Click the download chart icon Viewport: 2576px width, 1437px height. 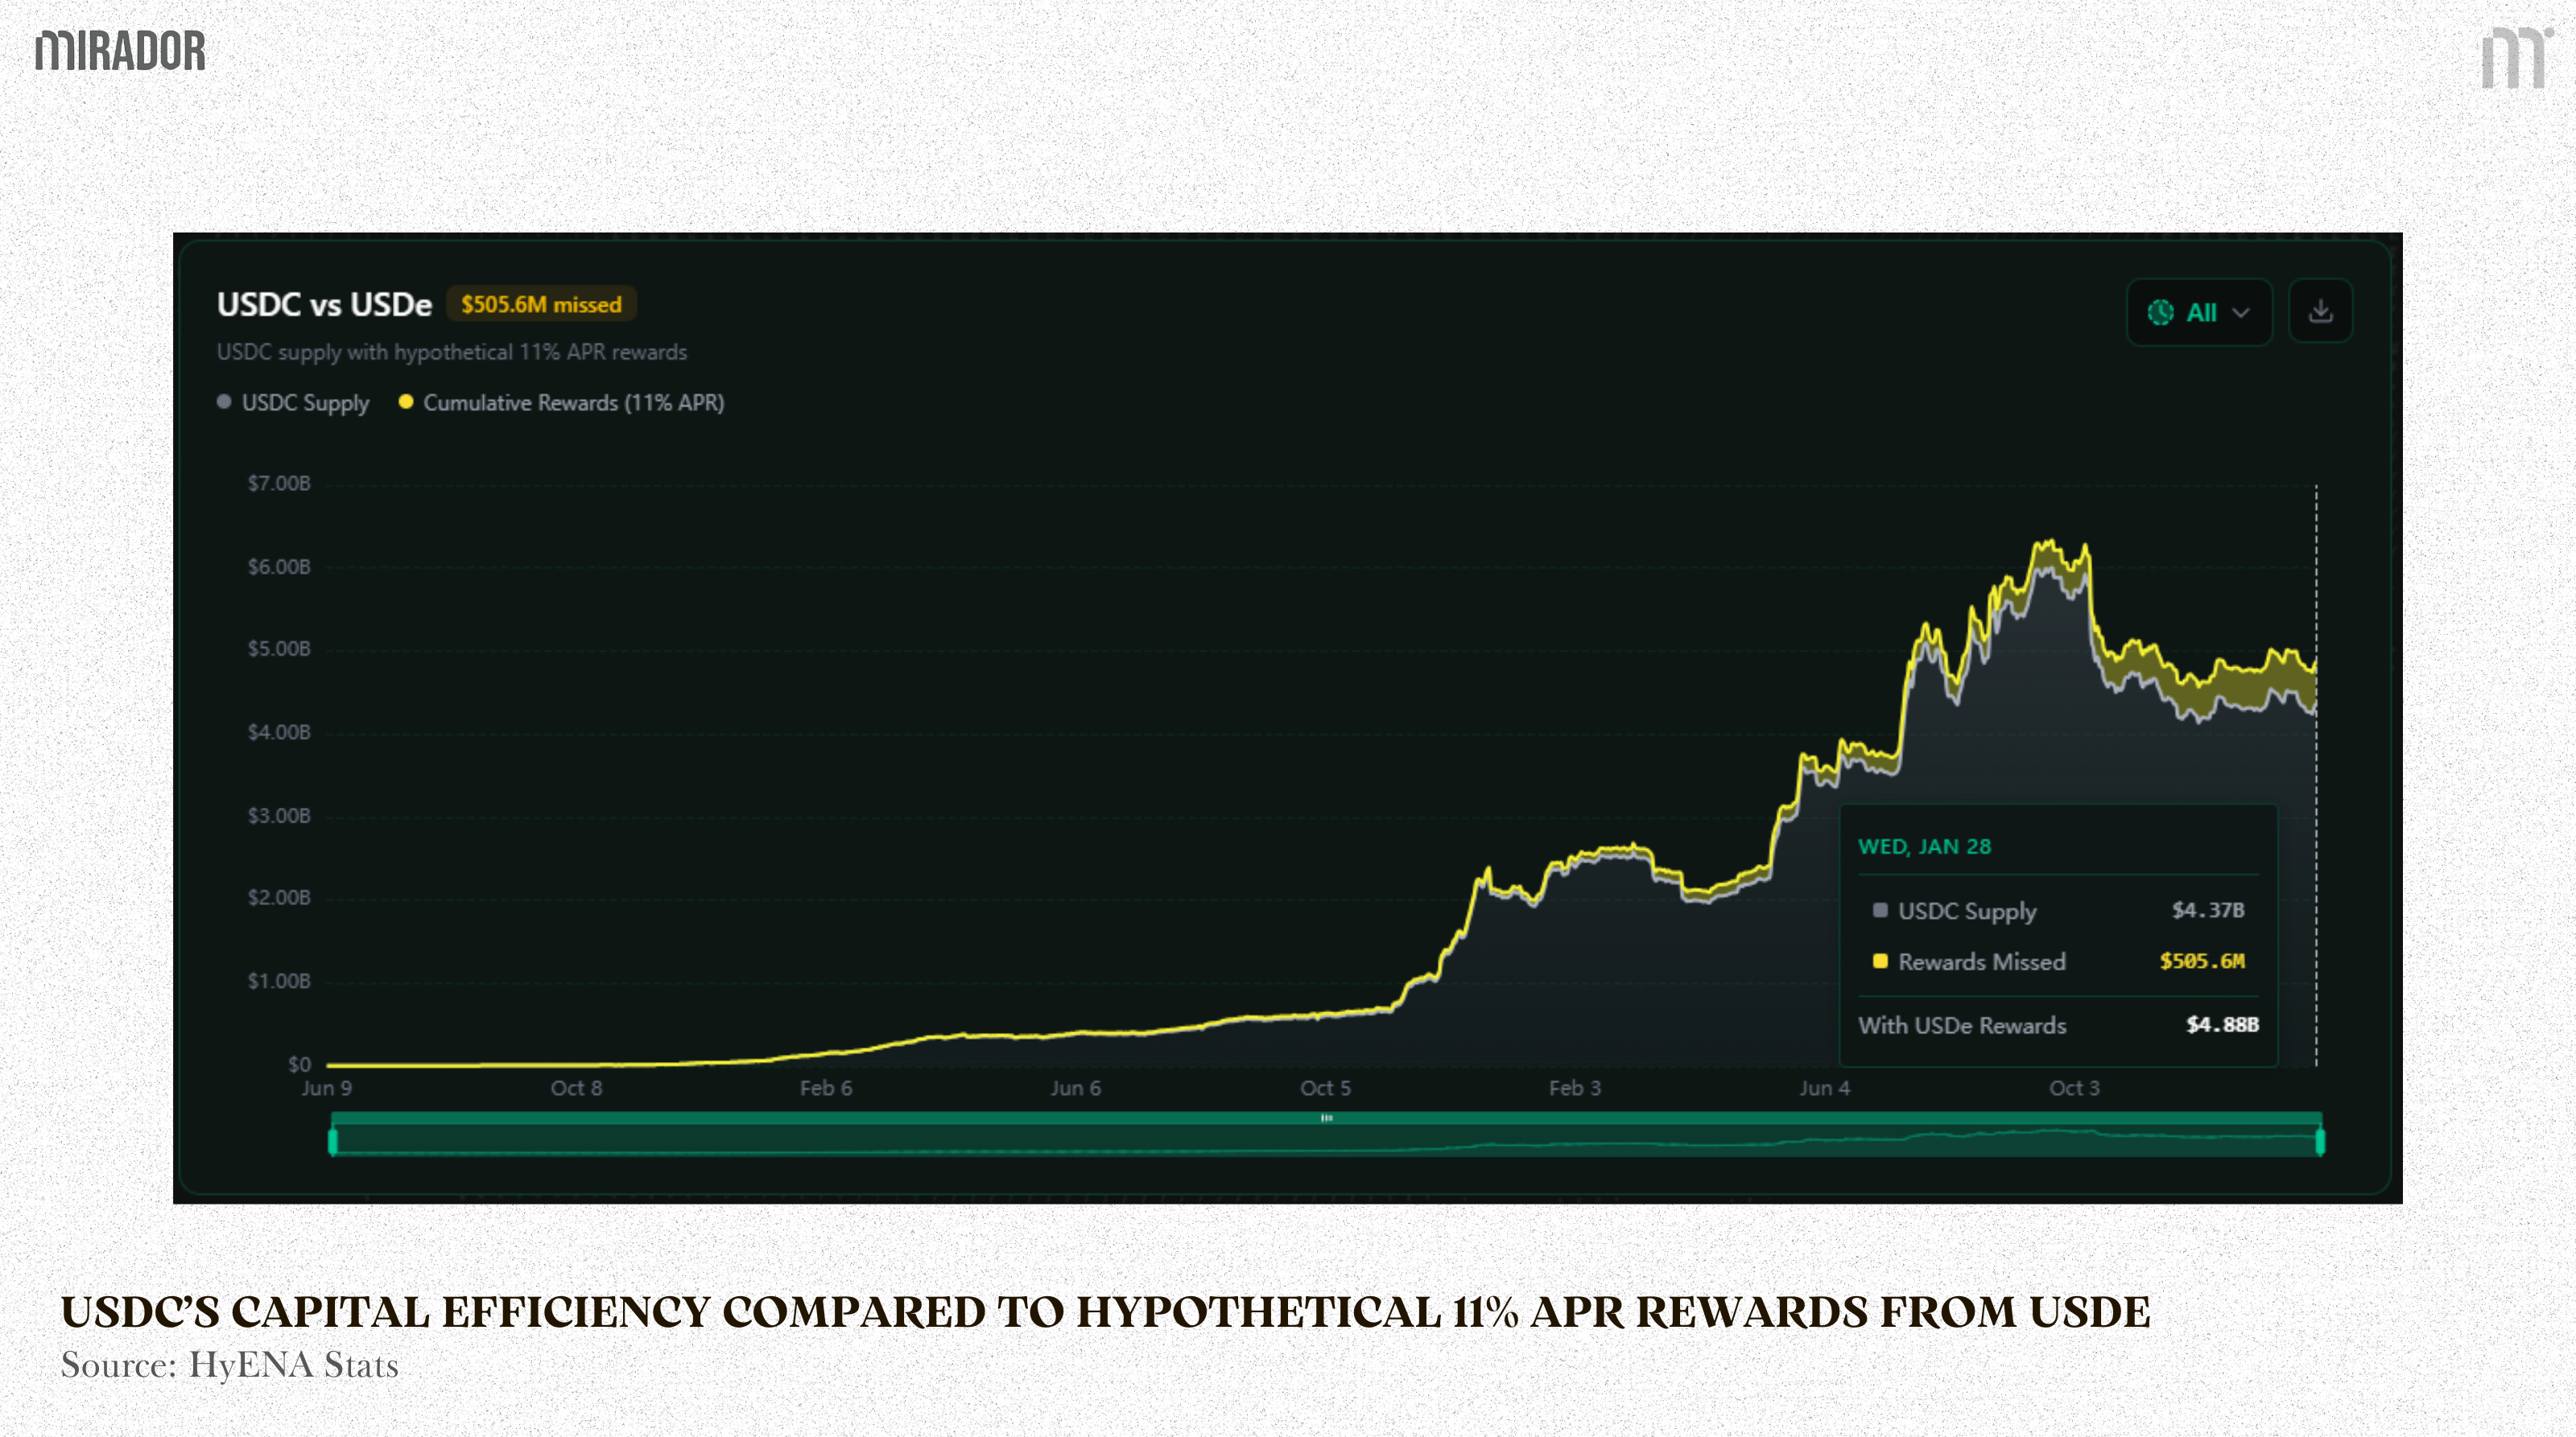tap(2320, 312)
